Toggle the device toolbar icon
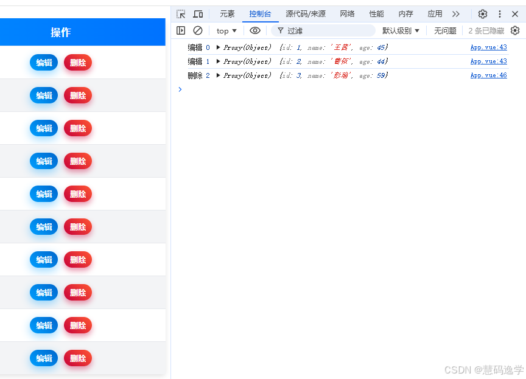The height and width of the screenshot is (379, 526). click(x=198, y=14)
